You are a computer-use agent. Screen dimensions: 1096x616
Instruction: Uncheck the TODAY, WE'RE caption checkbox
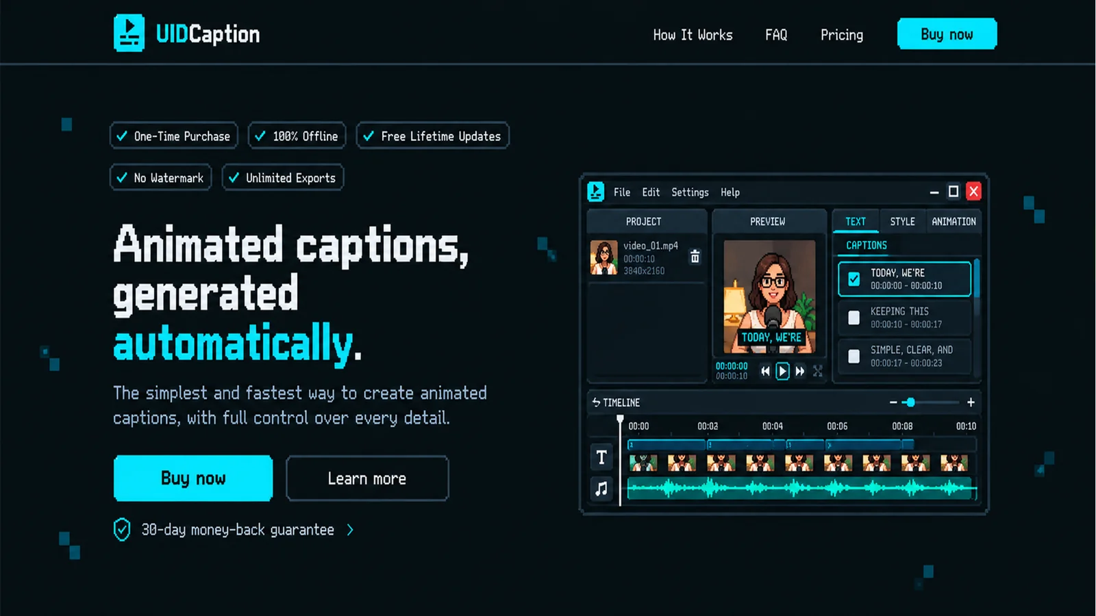coord(854,279)
